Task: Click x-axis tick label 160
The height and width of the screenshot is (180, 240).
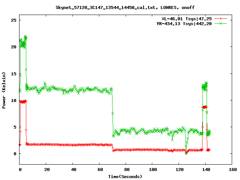Action: [x=232, y=169]
